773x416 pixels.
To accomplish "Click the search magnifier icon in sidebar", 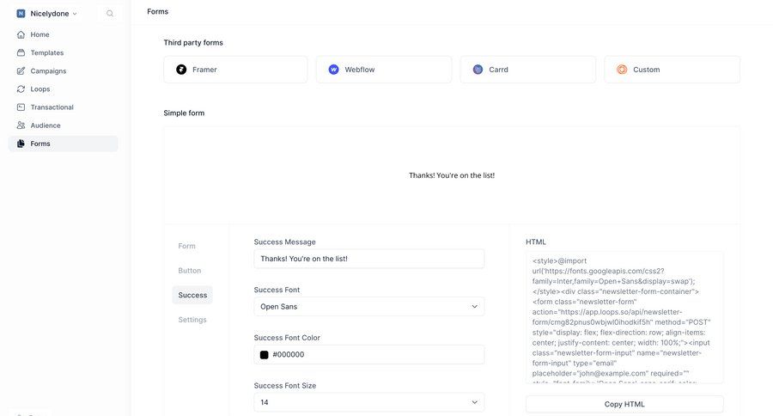I will coord(110,14).
